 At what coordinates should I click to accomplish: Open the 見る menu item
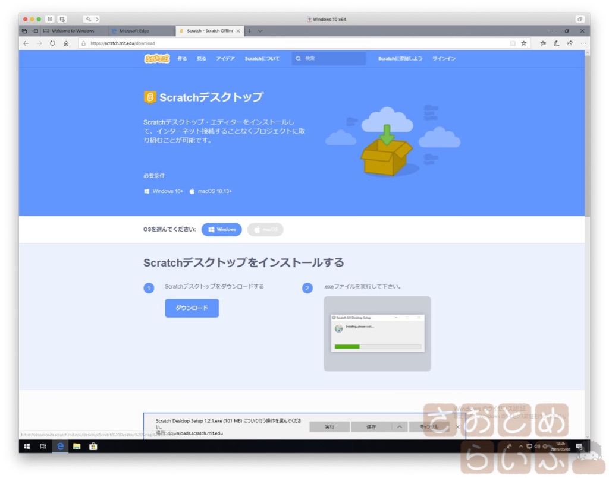click(x=201, y=59)
